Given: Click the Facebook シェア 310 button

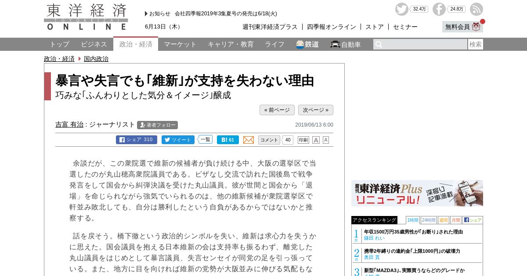Looking at the screenshot, I should 137,140.
